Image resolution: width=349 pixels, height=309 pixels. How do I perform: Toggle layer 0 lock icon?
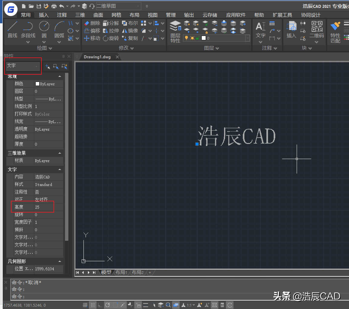tap(197, 38)
